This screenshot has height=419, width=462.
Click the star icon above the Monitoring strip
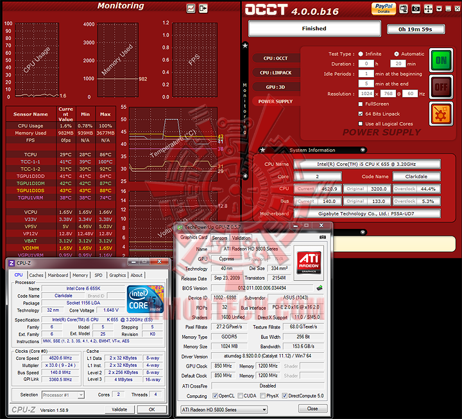pos(245,46)
